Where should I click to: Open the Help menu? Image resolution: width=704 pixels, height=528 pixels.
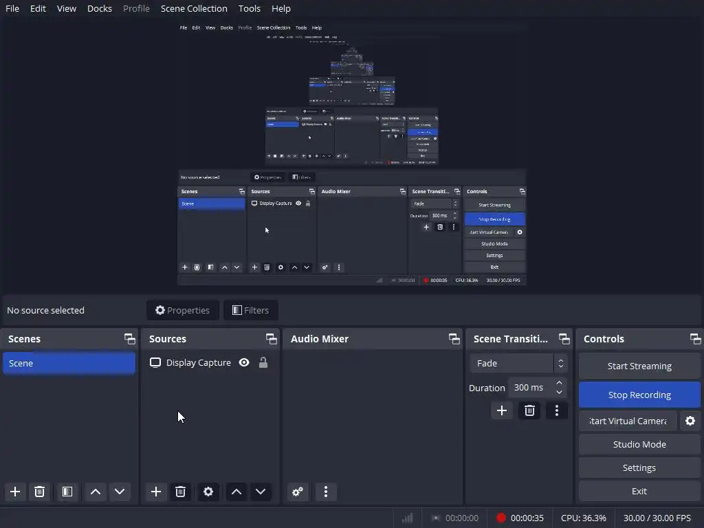point(281,8)
